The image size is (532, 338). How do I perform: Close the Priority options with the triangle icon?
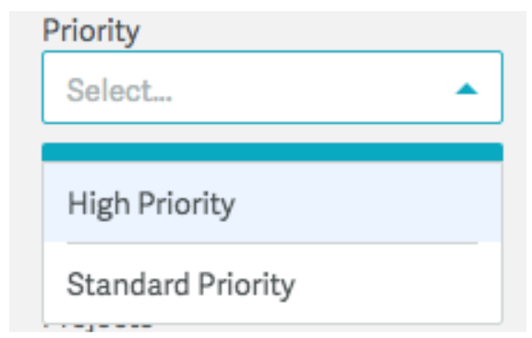click(466, 89)
